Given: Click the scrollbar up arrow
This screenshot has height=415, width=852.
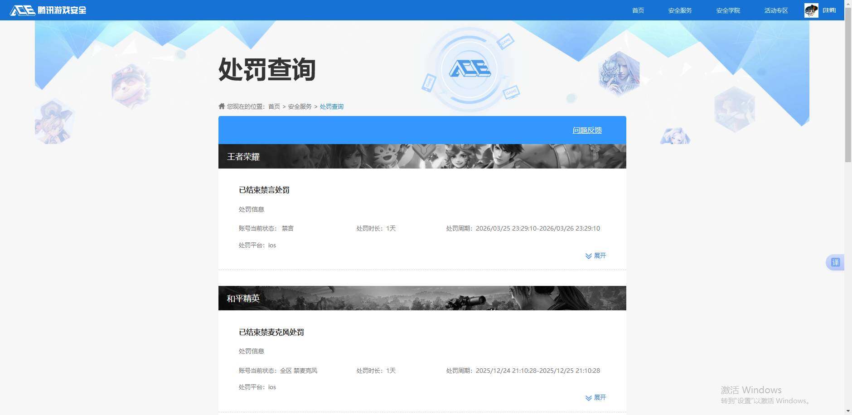Looking at the screenshot, I should (848, 3).
